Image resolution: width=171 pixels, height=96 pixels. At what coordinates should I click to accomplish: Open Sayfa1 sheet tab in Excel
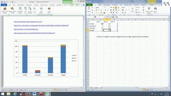pos(96,88)
